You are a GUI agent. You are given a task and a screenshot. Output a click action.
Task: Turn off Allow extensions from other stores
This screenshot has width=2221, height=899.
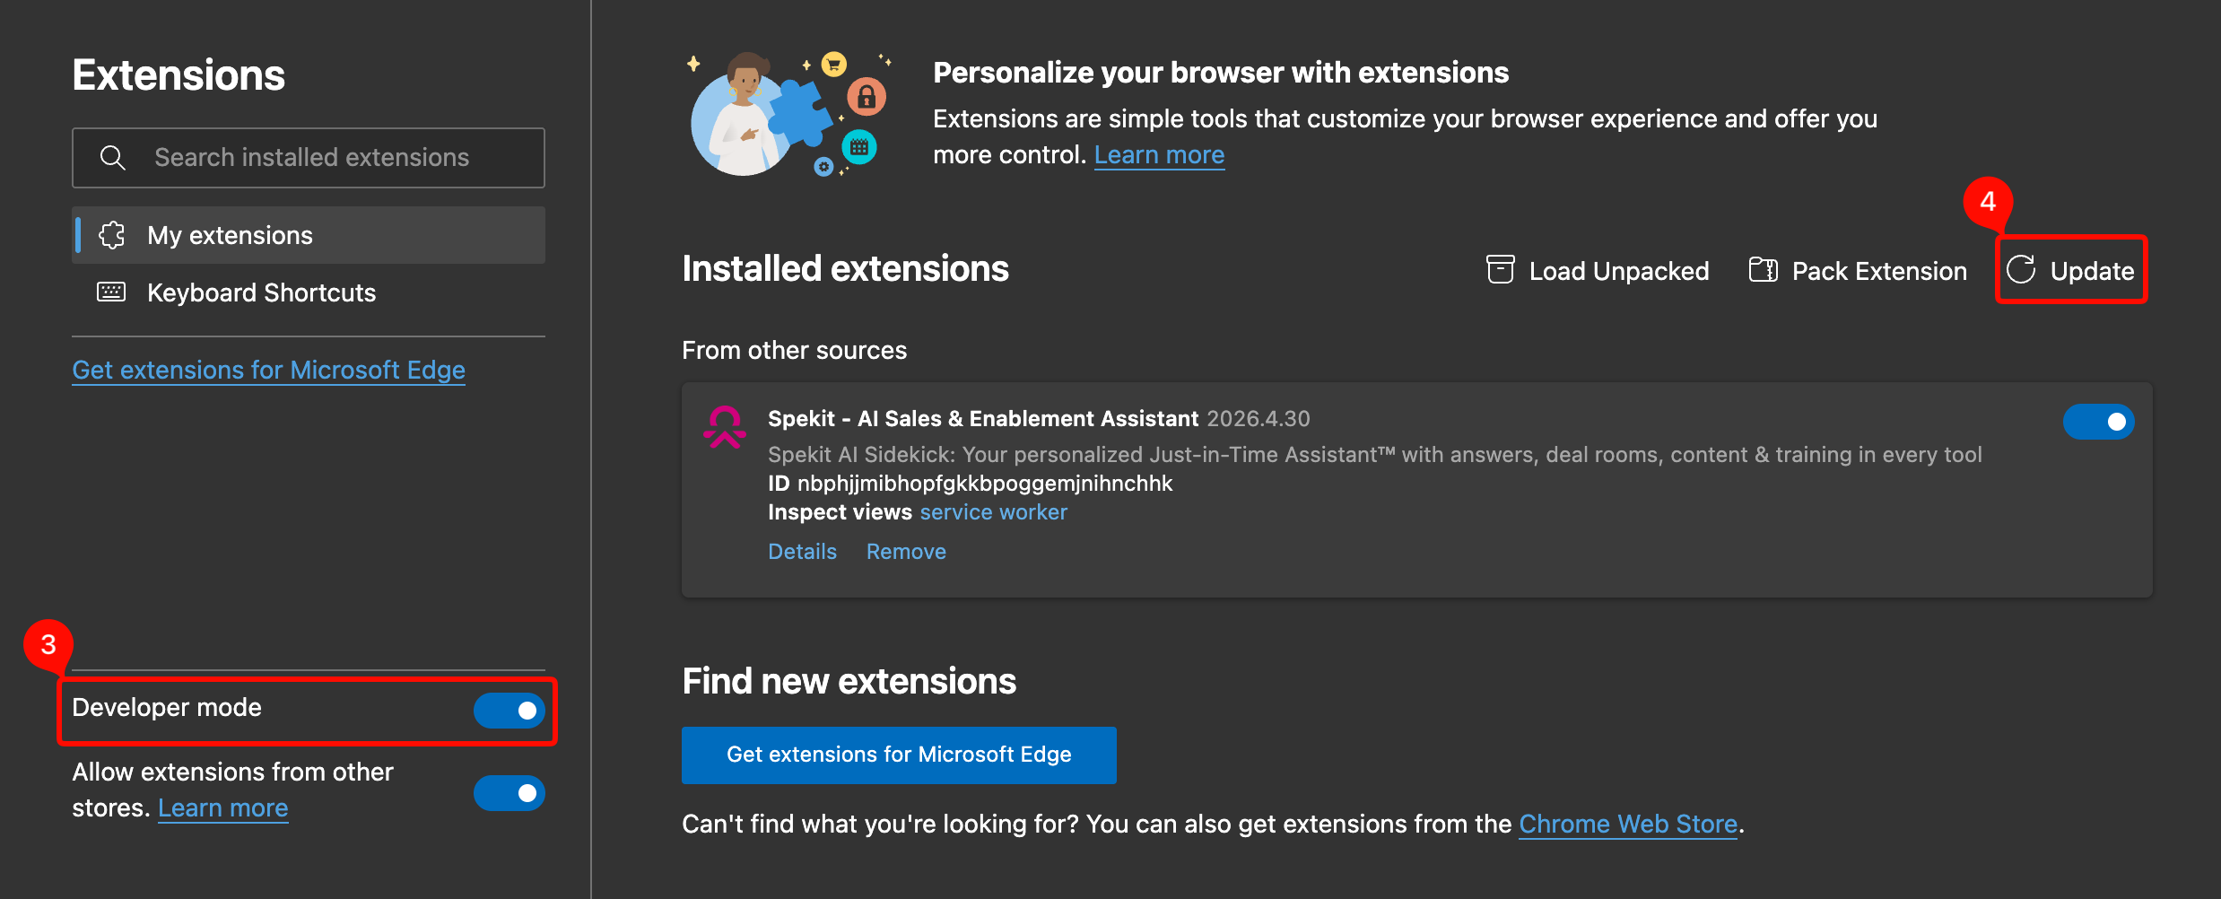pos(509,793)
